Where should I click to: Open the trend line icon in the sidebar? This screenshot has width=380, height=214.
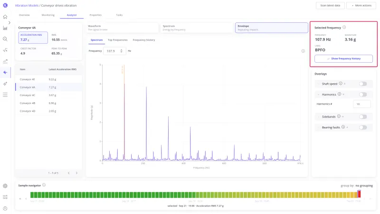pos(5,61)
